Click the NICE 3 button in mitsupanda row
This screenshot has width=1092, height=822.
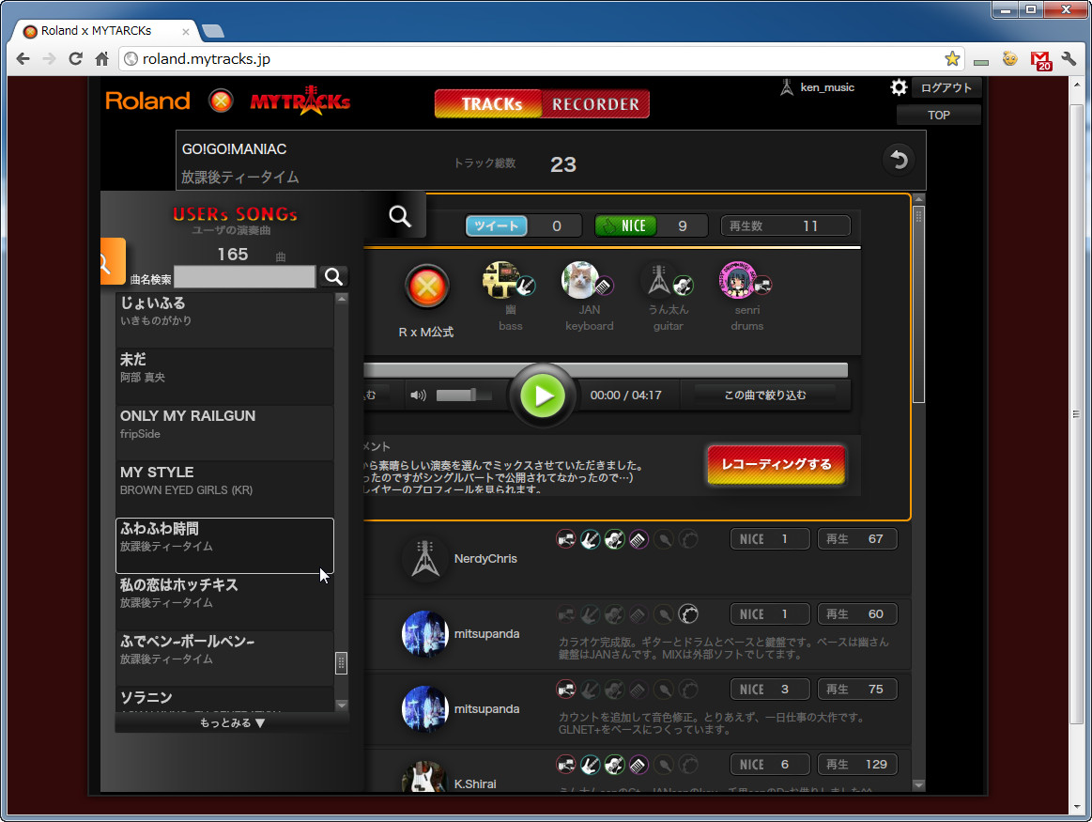pos(770,690)
